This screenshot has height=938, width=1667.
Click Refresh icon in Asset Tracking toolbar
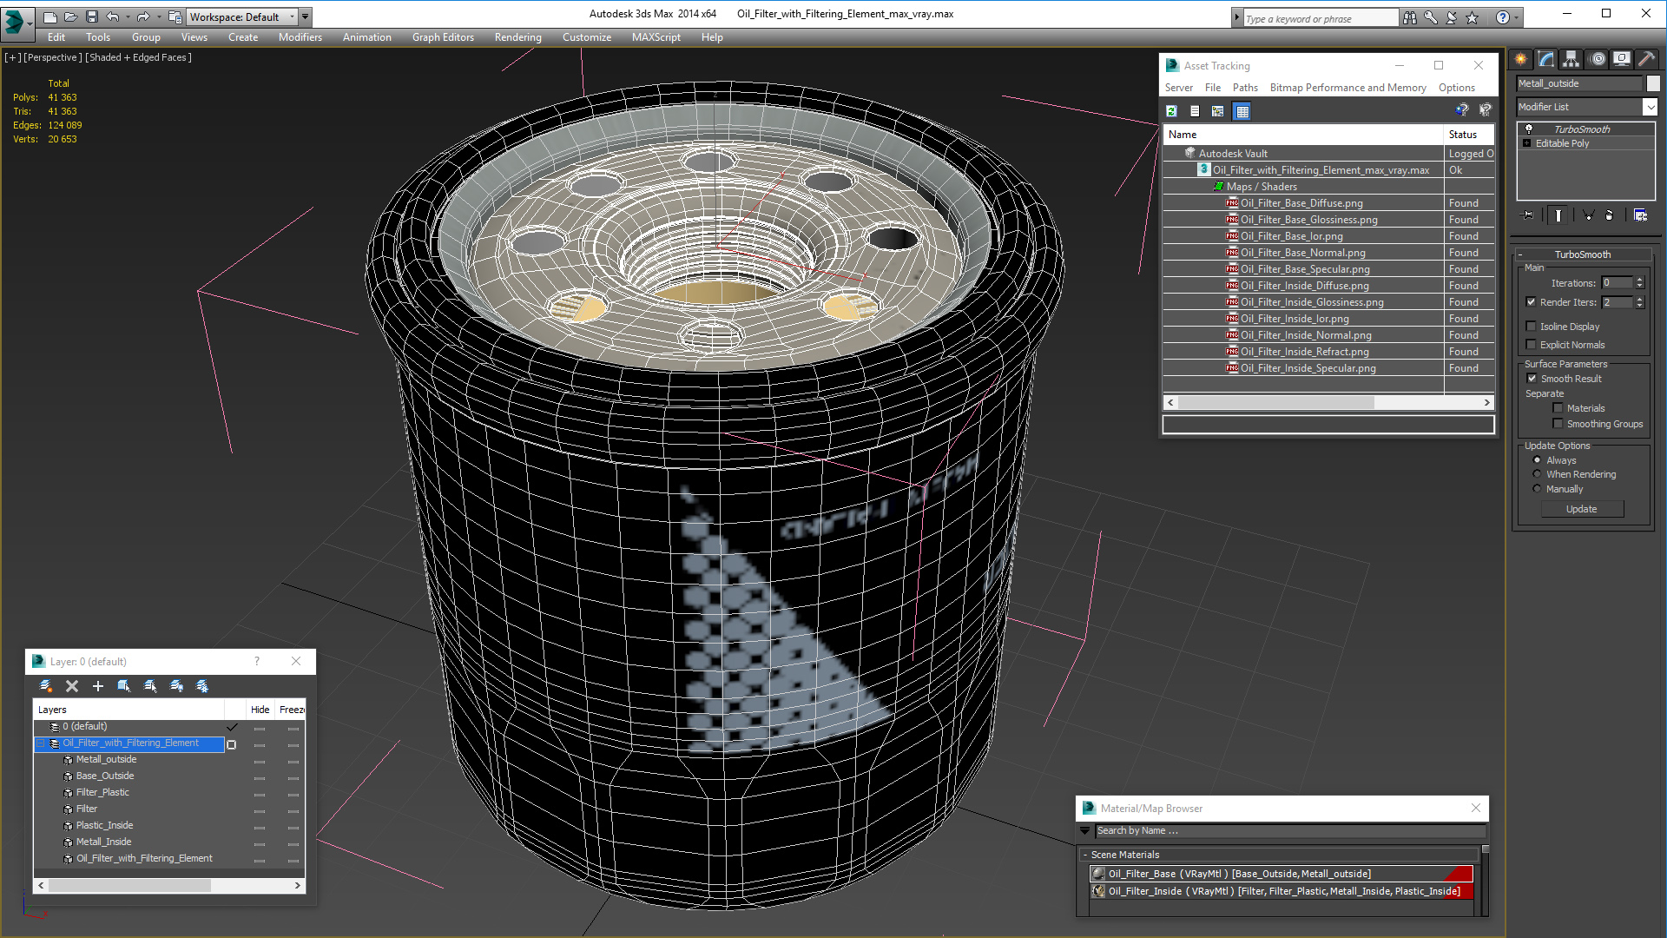[1171, 111]
